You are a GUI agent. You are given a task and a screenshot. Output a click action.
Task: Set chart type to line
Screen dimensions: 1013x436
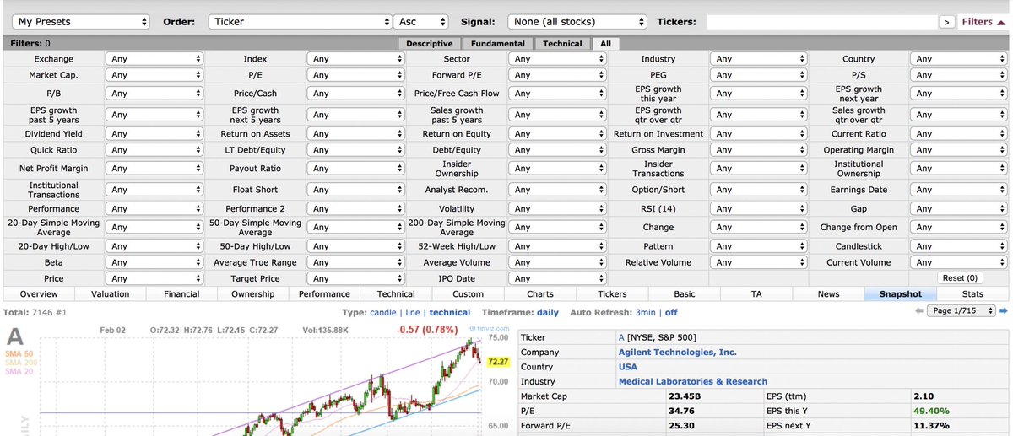414,312
